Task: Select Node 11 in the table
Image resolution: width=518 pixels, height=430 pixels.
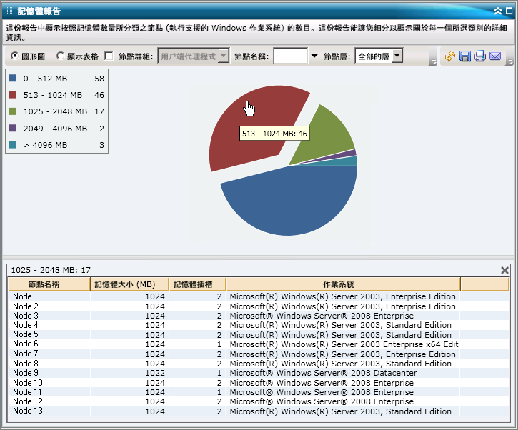Action: pyautogui.click(x=27, y=392)
